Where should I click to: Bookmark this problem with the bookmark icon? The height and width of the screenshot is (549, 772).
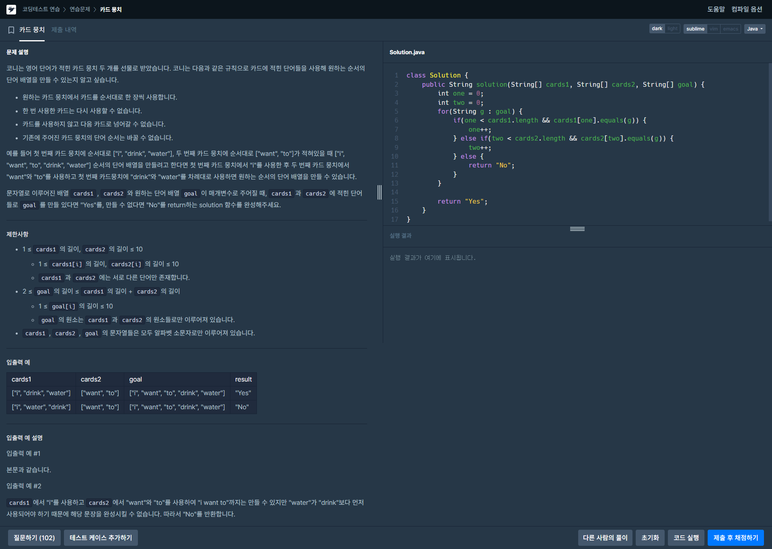11,30
